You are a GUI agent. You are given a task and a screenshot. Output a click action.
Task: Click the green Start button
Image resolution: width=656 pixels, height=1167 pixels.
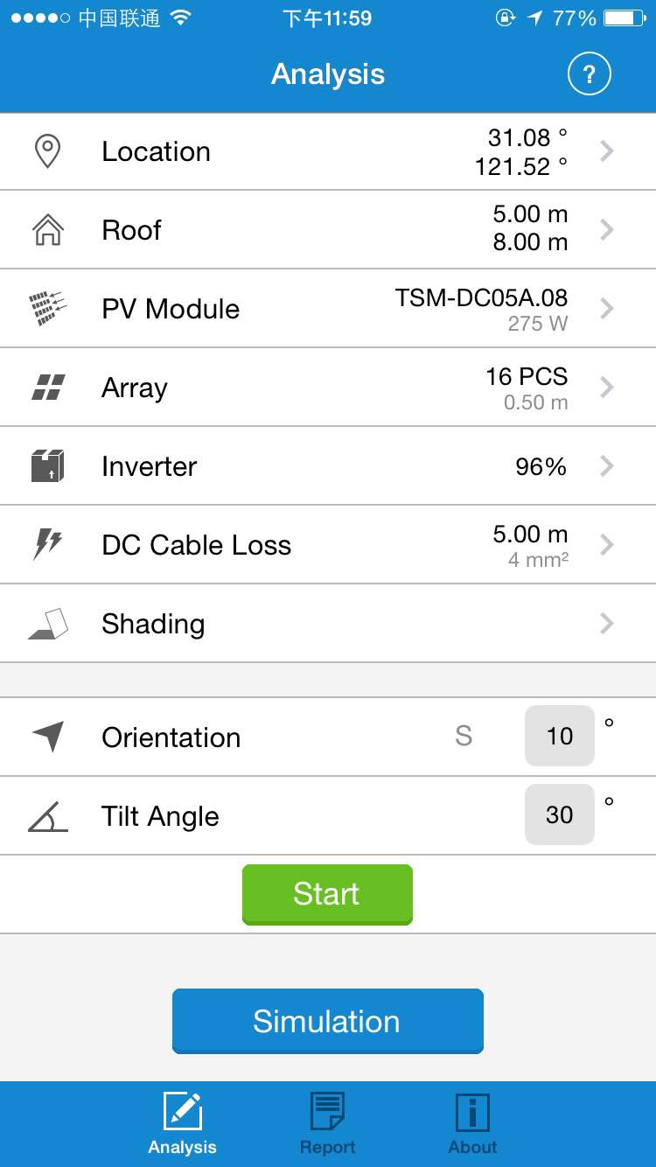327,894
